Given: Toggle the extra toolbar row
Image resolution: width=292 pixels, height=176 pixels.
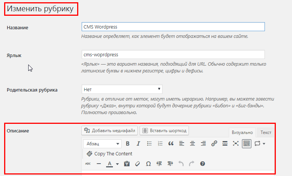Looking at the screenshot, I should [246, 143].
